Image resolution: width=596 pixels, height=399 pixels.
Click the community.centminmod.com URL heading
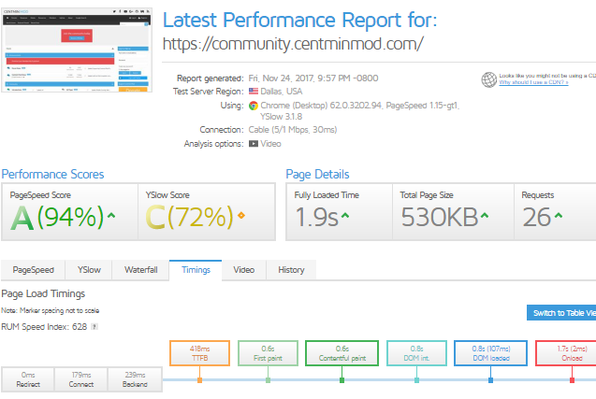pos(293,44)
